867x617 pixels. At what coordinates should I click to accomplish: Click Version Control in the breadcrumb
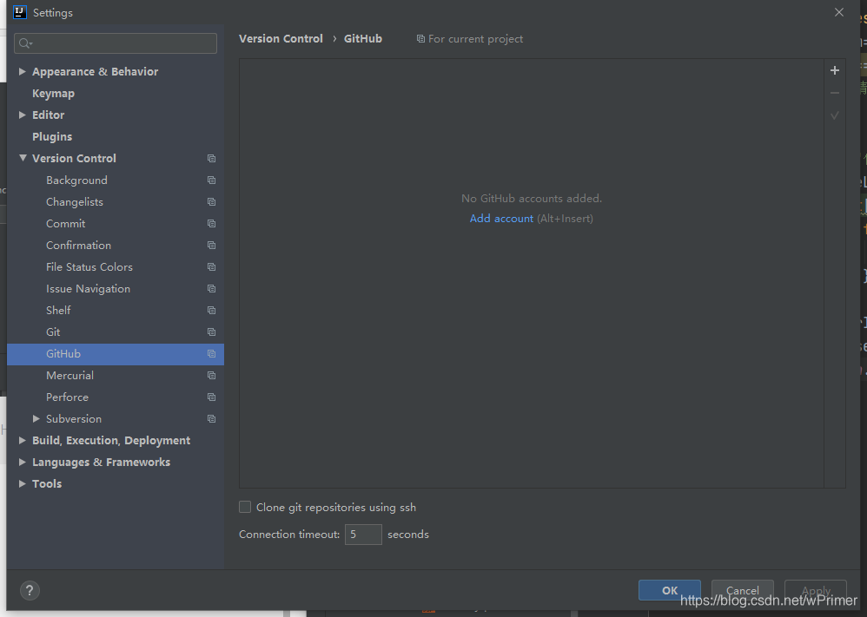(281, 39)
